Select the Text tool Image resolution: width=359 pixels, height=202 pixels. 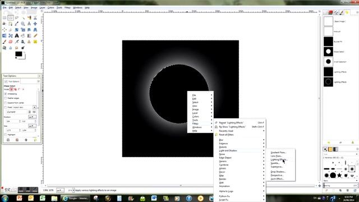point(17,35)
